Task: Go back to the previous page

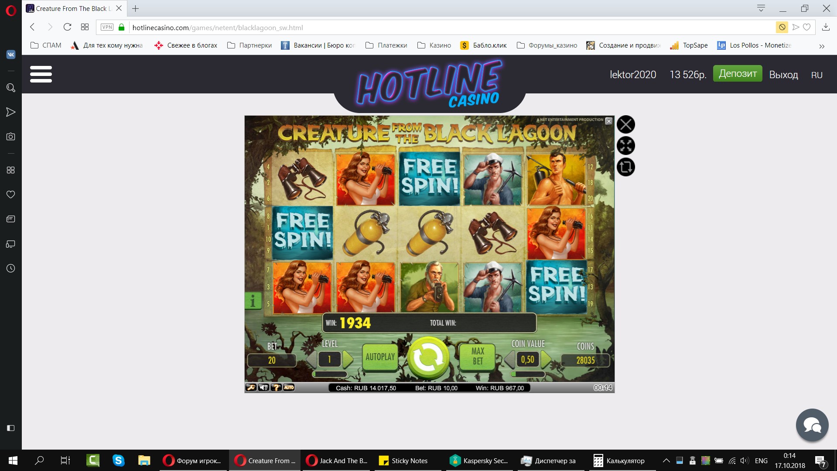Action: tap(32, 27)
